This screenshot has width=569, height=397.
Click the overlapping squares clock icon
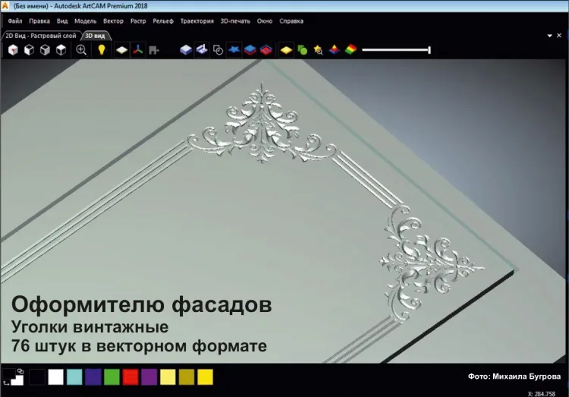pos(218,50)
